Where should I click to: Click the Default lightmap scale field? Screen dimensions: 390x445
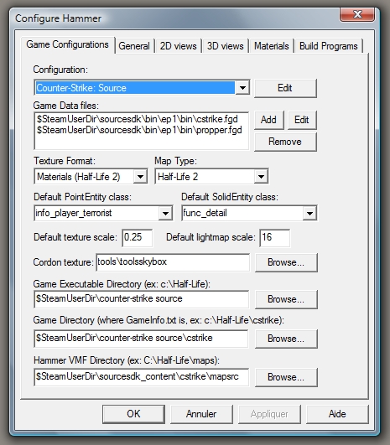274,237
